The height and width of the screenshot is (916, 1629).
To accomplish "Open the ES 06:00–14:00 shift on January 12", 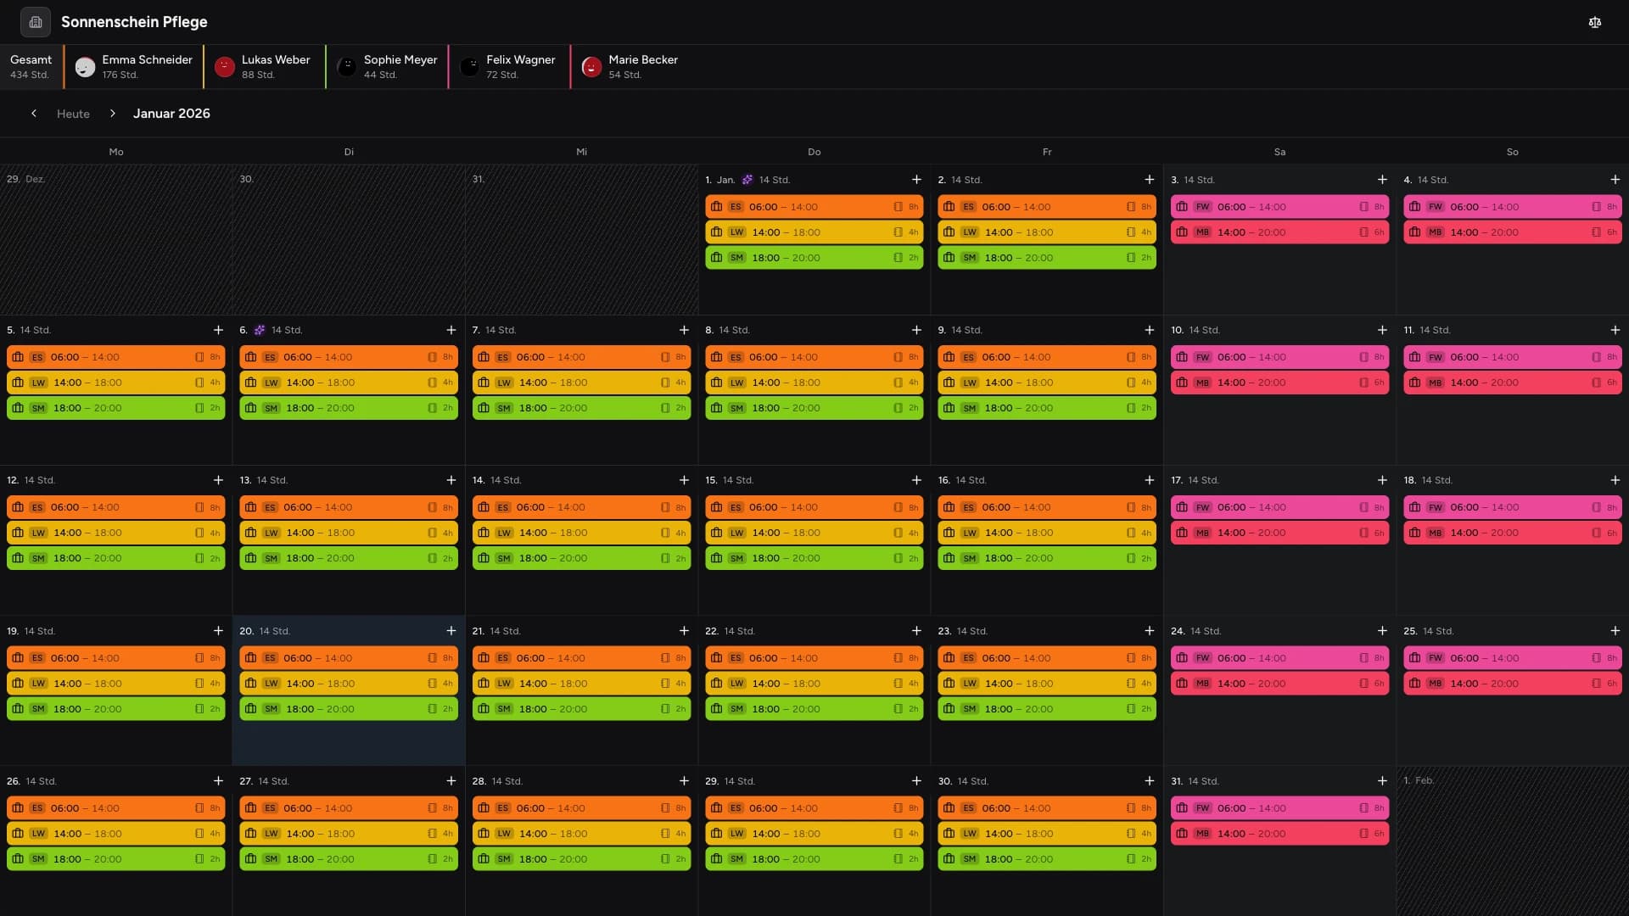I will click(x=116, y=507).
